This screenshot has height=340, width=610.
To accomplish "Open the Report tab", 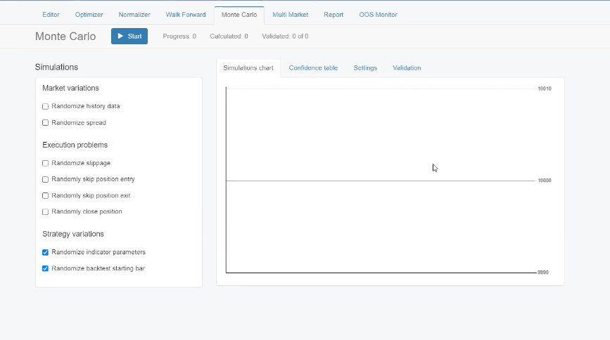I will (333, 15).
